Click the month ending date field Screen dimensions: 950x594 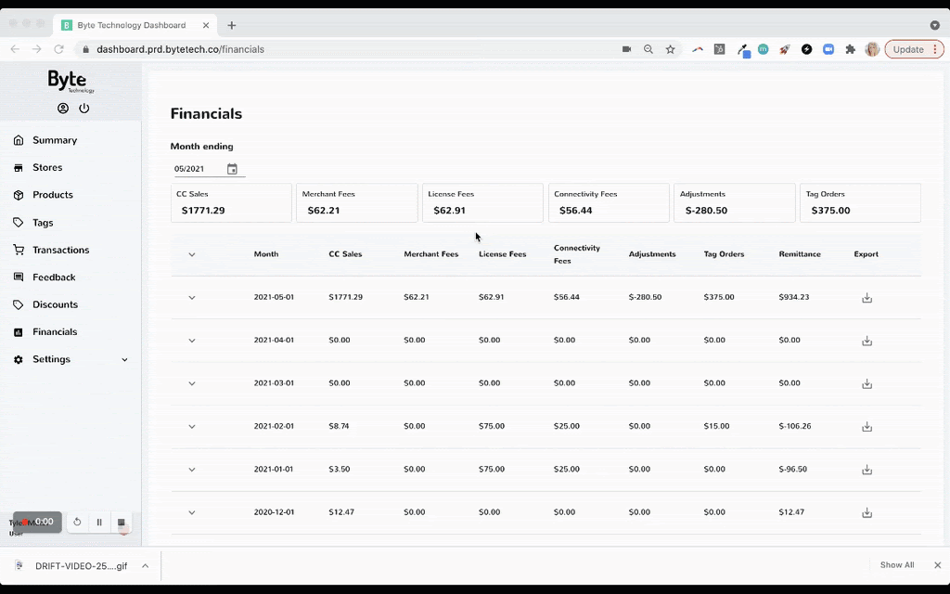point(197,169)
